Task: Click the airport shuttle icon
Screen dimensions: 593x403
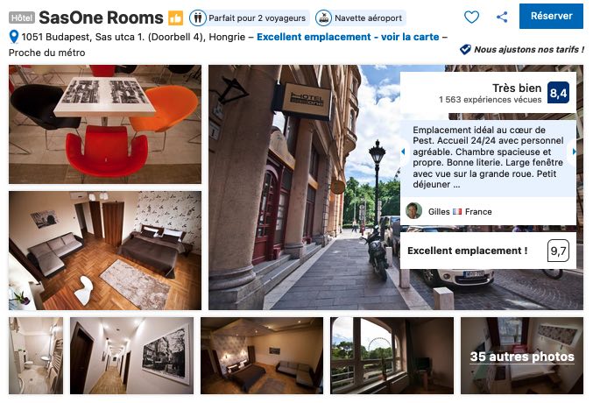Action: pos(324,18)
